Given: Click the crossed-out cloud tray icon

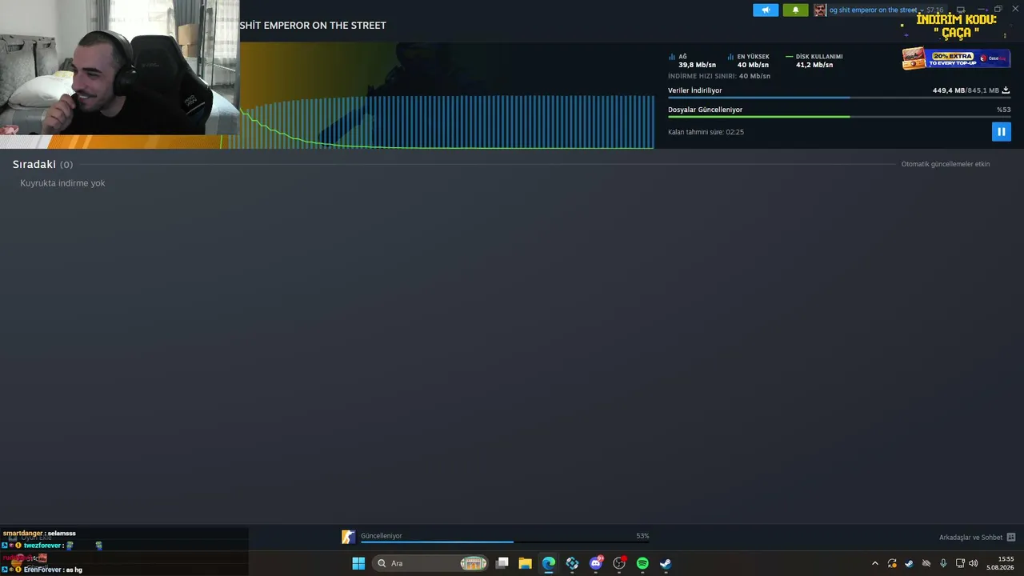Looking at the screenshot, I should (x=926, y=563).
